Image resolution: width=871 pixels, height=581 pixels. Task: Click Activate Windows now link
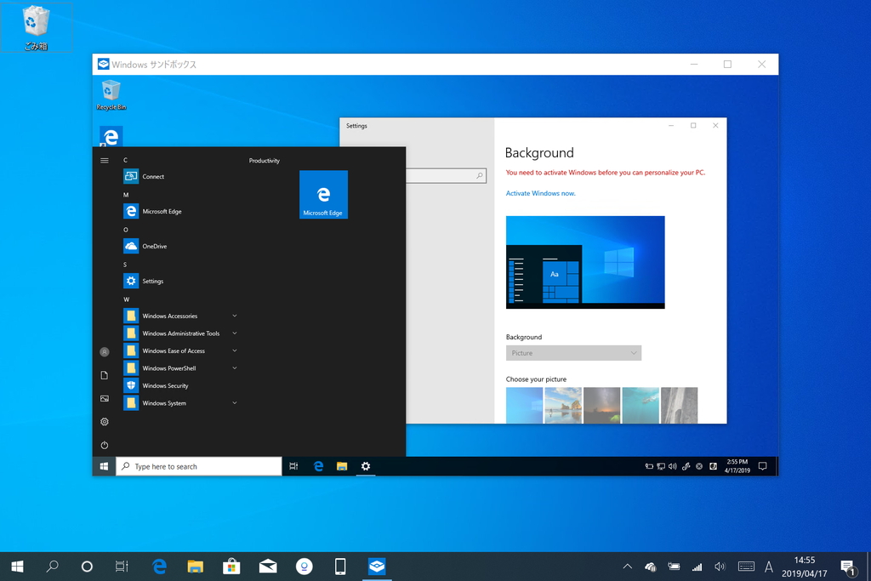point(540,193)
